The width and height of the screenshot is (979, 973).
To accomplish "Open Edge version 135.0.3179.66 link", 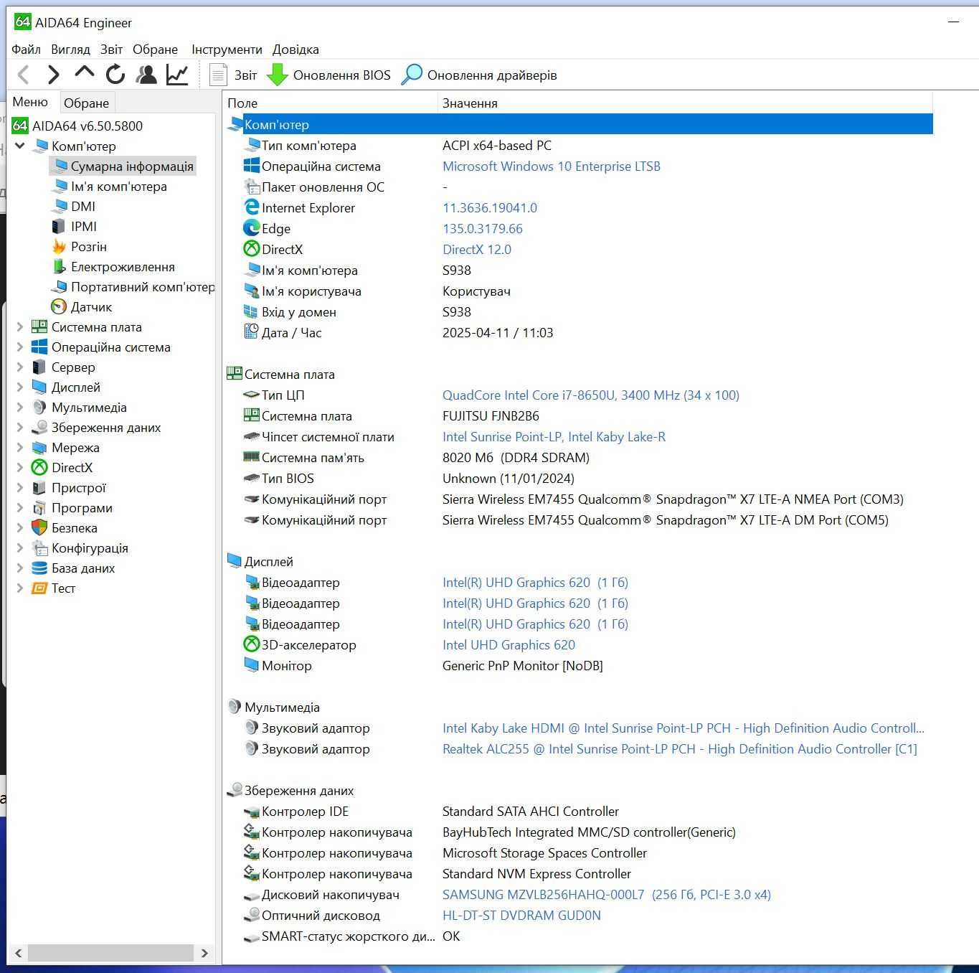I will [482, 228].
